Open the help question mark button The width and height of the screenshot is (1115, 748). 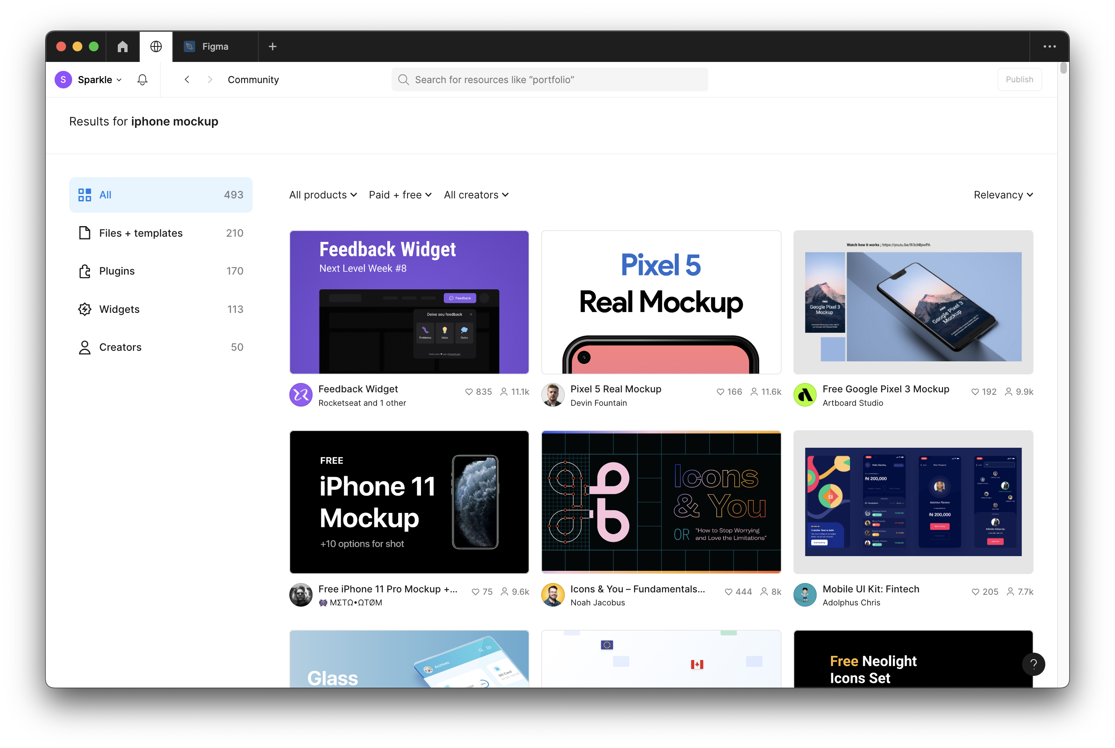1033,664
